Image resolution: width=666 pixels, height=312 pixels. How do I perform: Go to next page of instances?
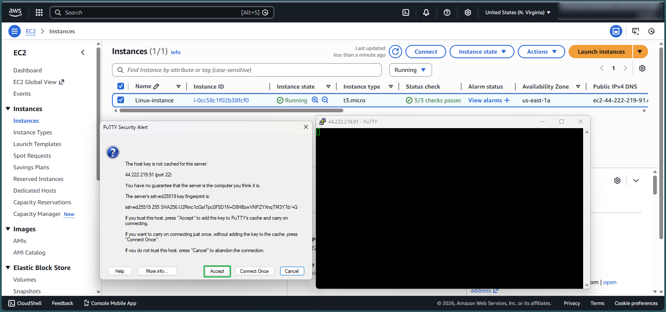625,68
